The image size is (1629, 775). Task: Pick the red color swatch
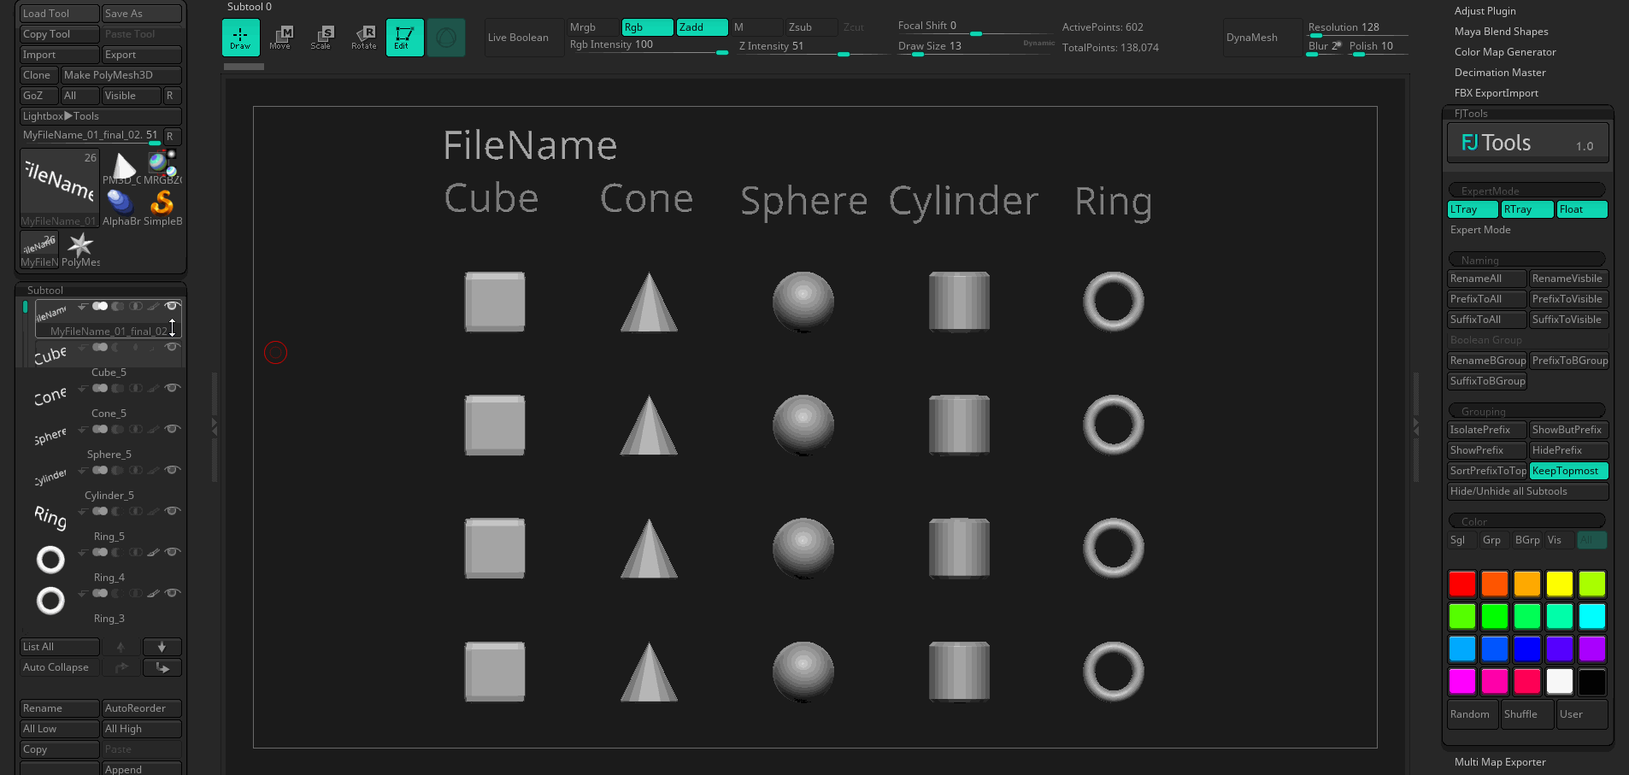(x=1462, y=584)
